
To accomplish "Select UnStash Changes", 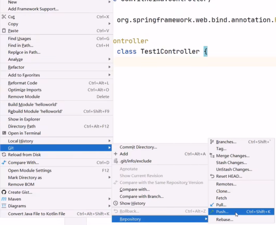I will (x=241, y=169).
